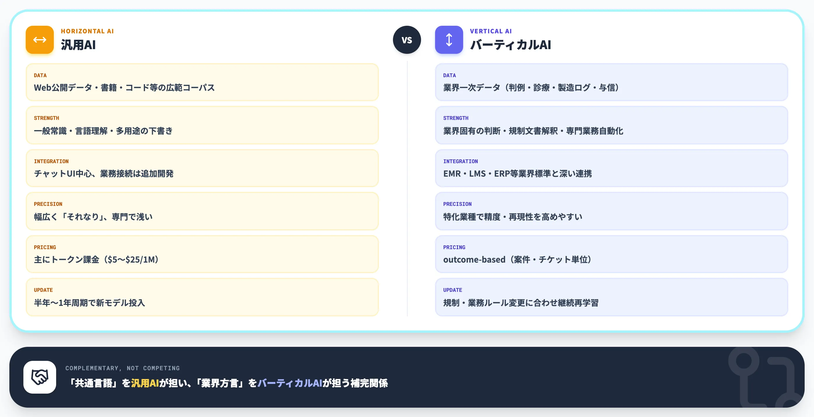Click the 業界固有の判断・規制文書解釈・専門業務自動化 text
Screen dimensions: 814x417
point(533,131)
